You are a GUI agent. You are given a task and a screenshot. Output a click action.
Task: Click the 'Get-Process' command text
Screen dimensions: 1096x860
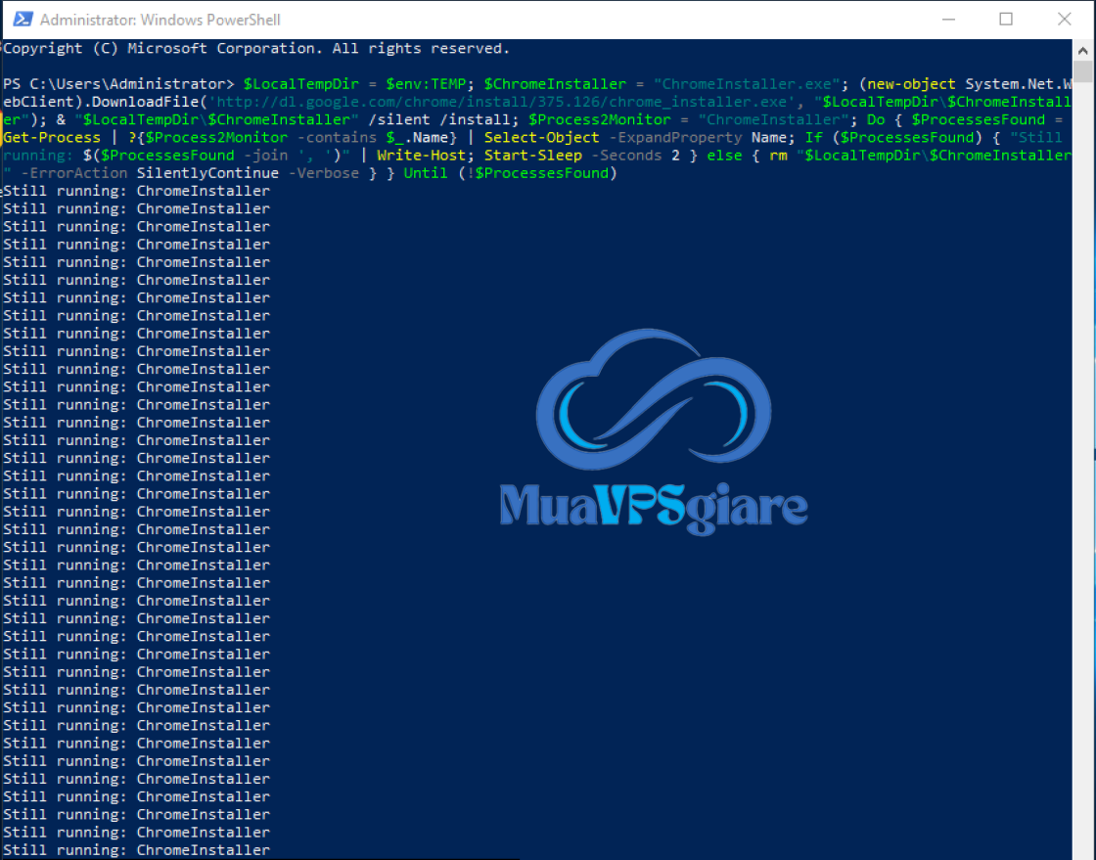[52, 138]
